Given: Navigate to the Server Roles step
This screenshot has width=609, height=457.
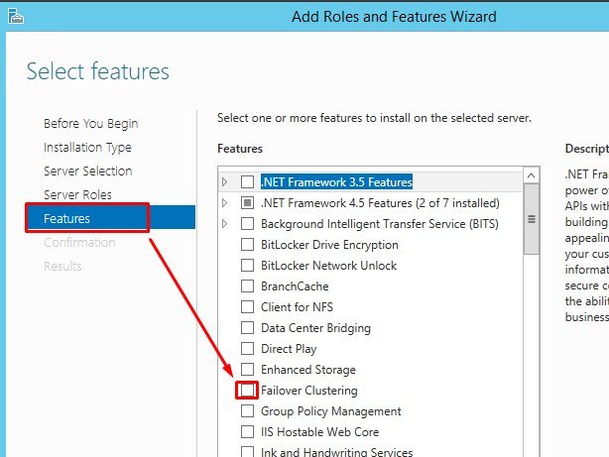Looking at the screenshot, I should tap(77, 195).
